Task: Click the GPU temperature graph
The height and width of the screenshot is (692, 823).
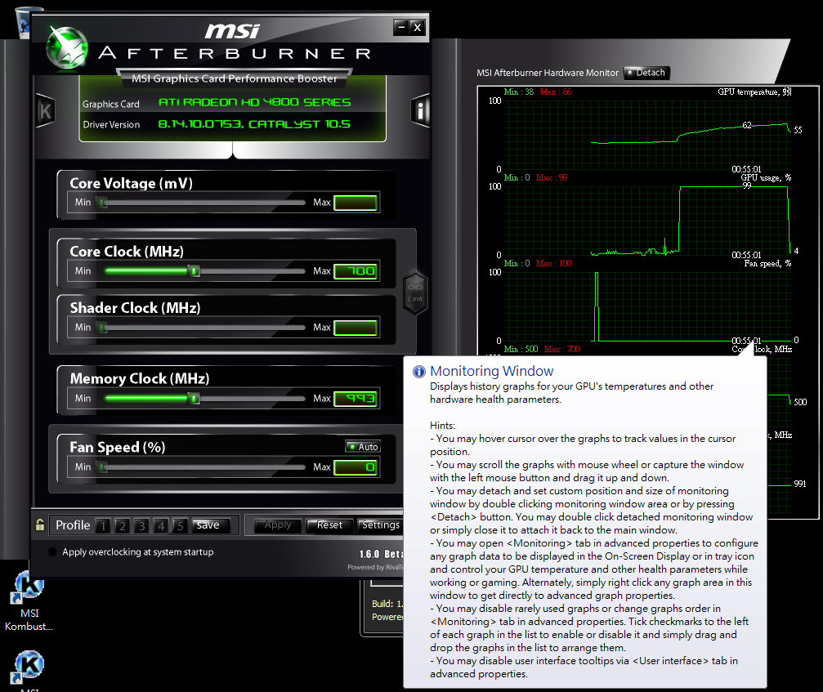Action: pos(647,134)
